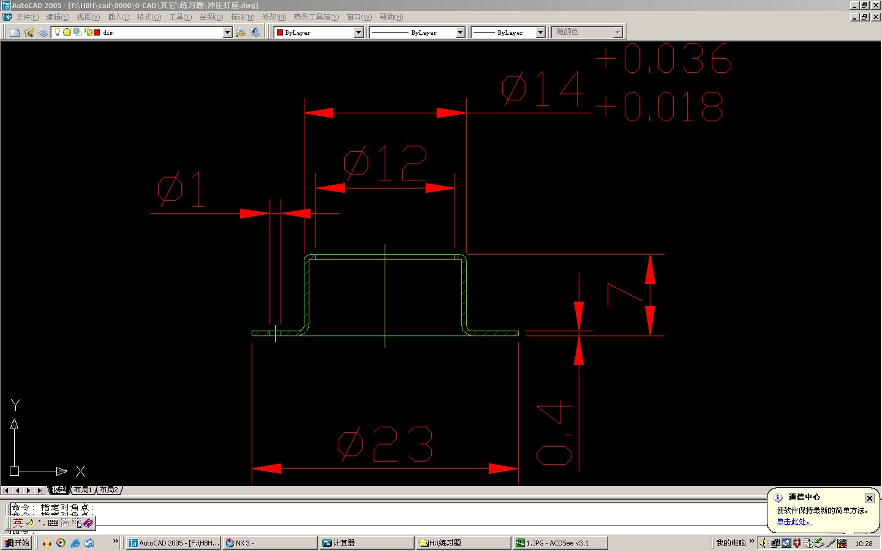Jump to last layout tab arrow
Screen dimensions: 882x551
40,490
